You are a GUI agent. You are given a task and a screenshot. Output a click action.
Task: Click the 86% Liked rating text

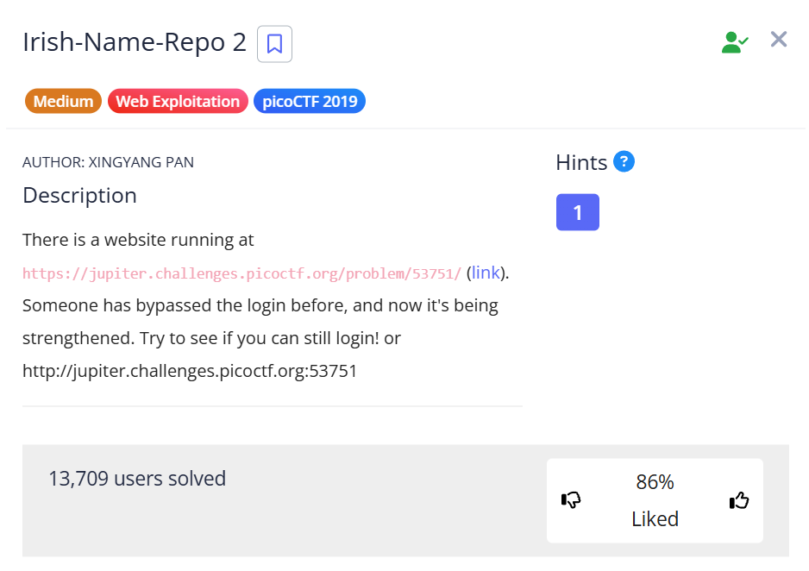pyautogui.click(x=655, y=500)
